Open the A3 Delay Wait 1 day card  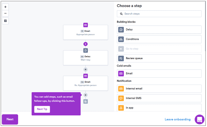click(85, 58)
